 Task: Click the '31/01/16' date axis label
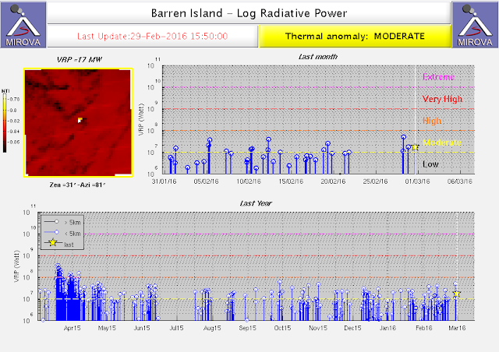coord(165,181)
